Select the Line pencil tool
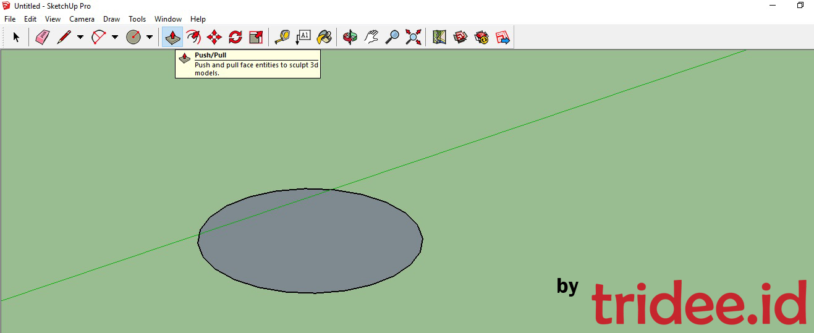The height and width of the screenshot is (333, 814). point(64,37)
